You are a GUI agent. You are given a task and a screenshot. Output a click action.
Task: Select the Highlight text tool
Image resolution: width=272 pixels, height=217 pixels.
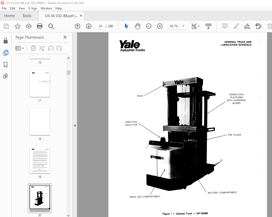pos(236,26)
